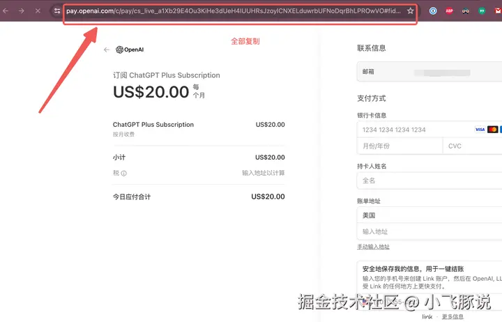Click the 支付方式 heading
The image size is (502, 322).
pos(372,98)
